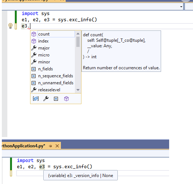Click the lightbulb quick actions icon
Screen dimensions: 193x184
[x=11, y=26]
